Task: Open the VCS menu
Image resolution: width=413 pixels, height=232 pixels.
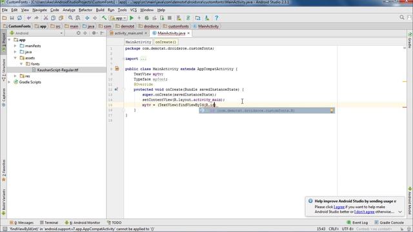Action: [134, 10]
